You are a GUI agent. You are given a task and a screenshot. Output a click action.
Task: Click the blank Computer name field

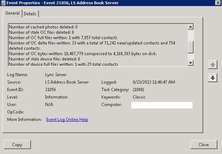click(x=162, y=105)
